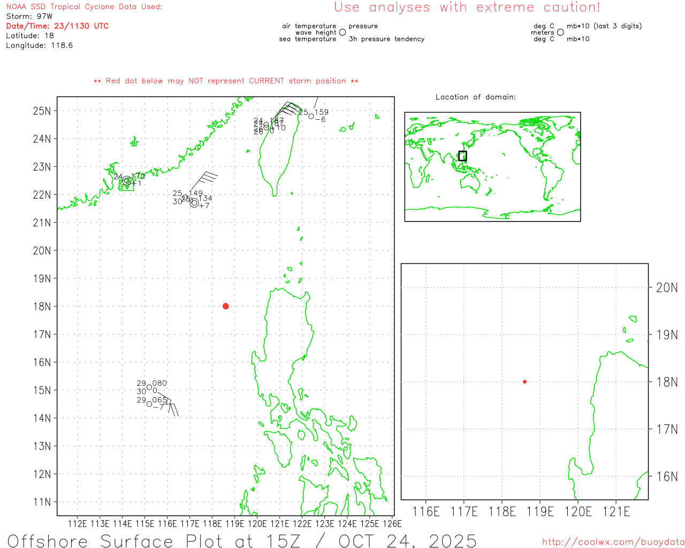685x548 pixels.
Task: Select the station circle labeled 29 080
Action: [x=149, y=387]
